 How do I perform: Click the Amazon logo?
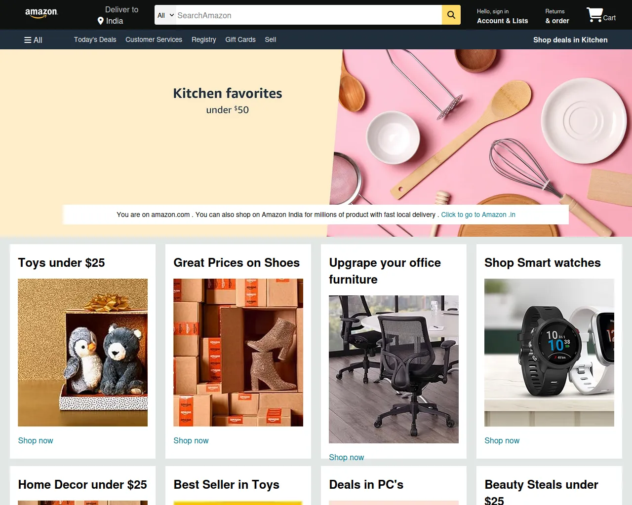(41, 13)
